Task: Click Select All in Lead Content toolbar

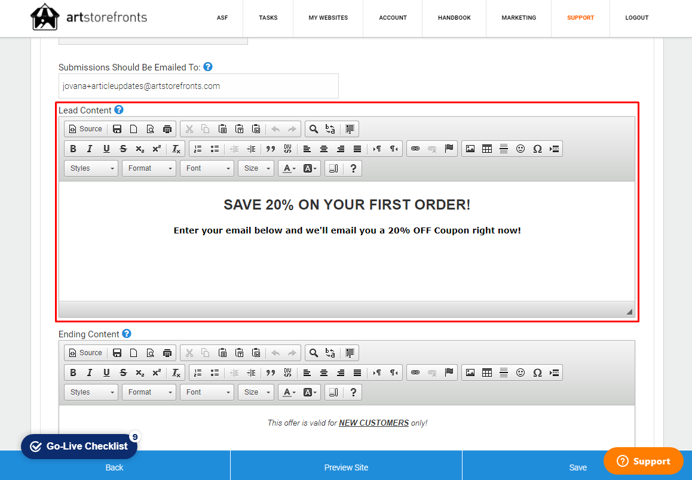Action: click(x=350, y=129)
